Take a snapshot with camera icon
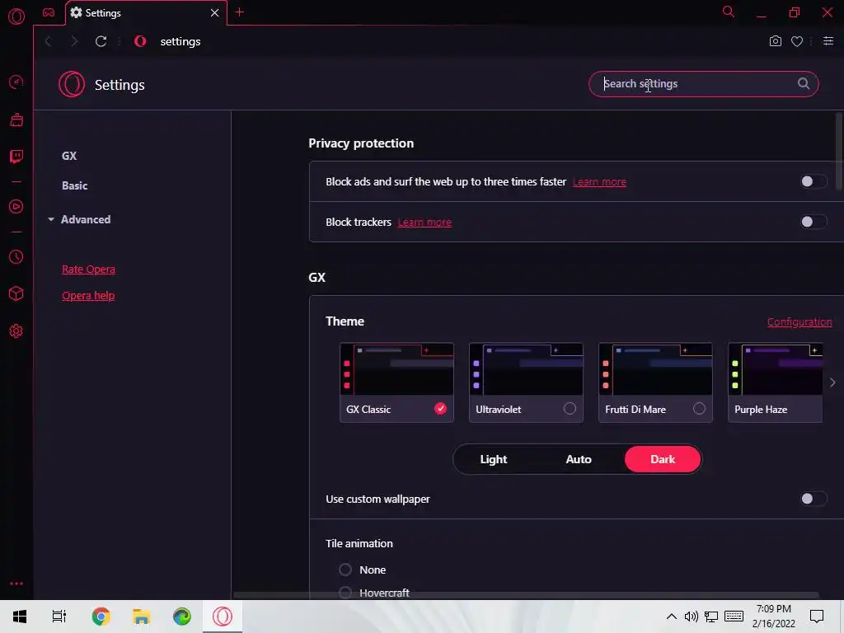 click(775, 41)
